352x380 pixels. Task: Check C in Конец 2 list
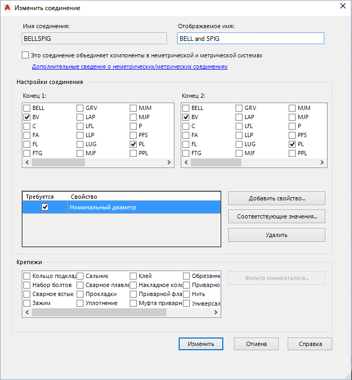click(x=186, y=126)
